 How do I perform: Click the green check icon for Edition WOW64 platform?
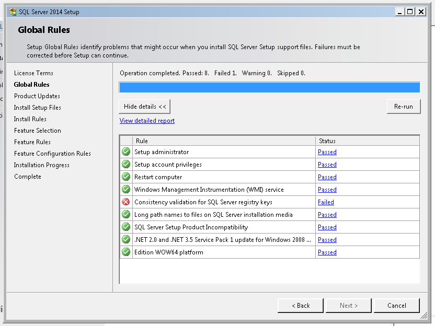click(126, 252)
